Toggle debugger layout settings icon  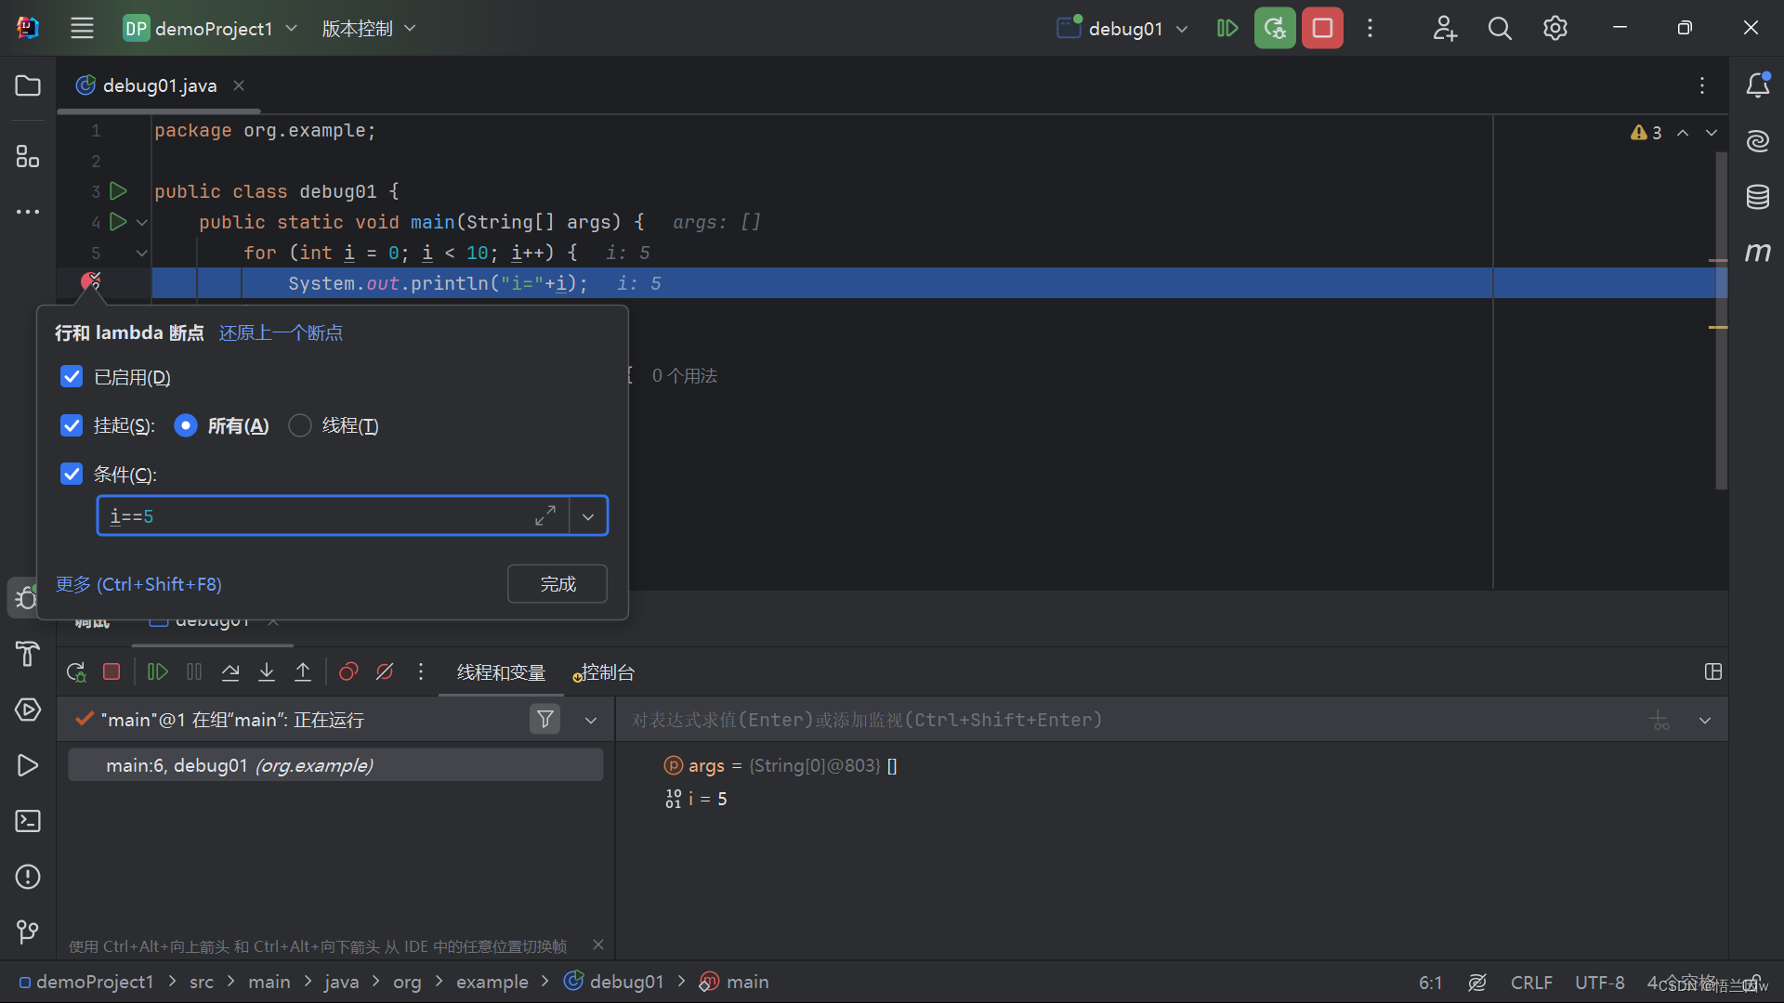click(1713, 671)
